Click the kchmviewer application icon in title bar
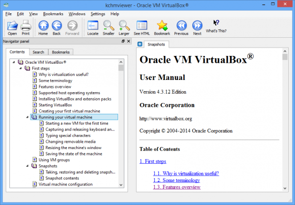Viewport: 295px width, 205px height. tap(6, 5)
